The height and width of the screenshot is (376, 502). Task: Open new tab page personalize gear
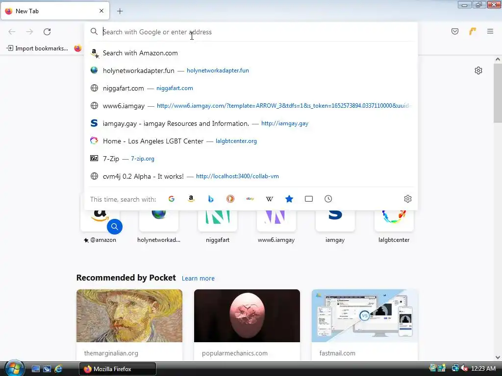tap(478, 70)
